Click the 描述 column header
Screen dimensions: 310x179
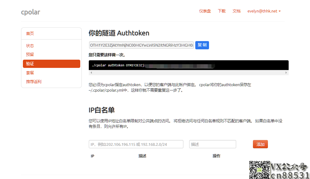(x=142, y=156)
